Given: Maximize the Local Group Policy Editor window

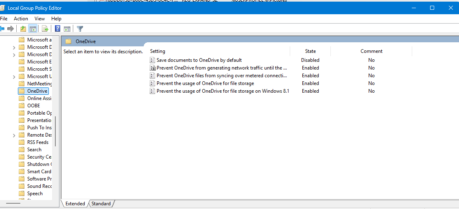Looking at the screenshot, I should [432, 8].
